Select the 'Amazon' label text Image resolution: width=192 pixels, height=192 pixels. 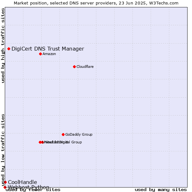coord(49,54)
